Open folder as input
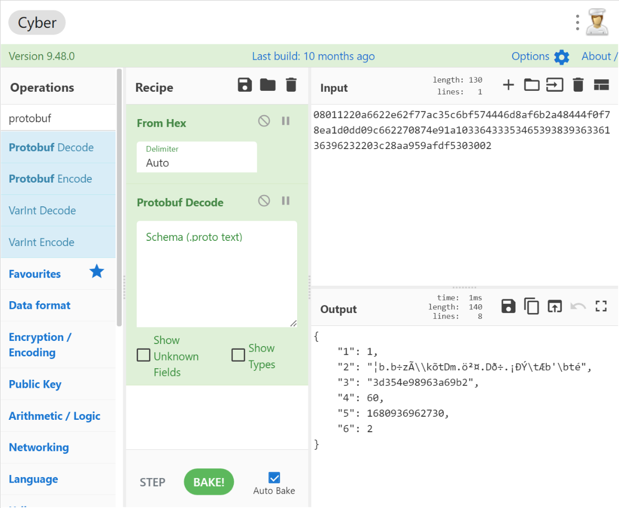This screenshot has width=619, height=508. click(x=532, y=85)
